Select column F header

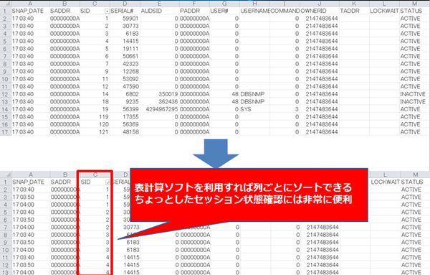(x=194, y=4)
